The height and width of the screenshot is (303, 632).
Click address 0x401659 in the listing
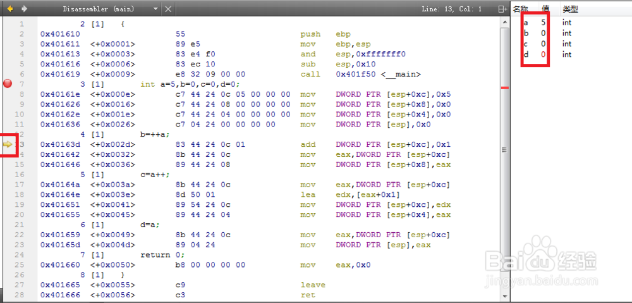point(60,235)
